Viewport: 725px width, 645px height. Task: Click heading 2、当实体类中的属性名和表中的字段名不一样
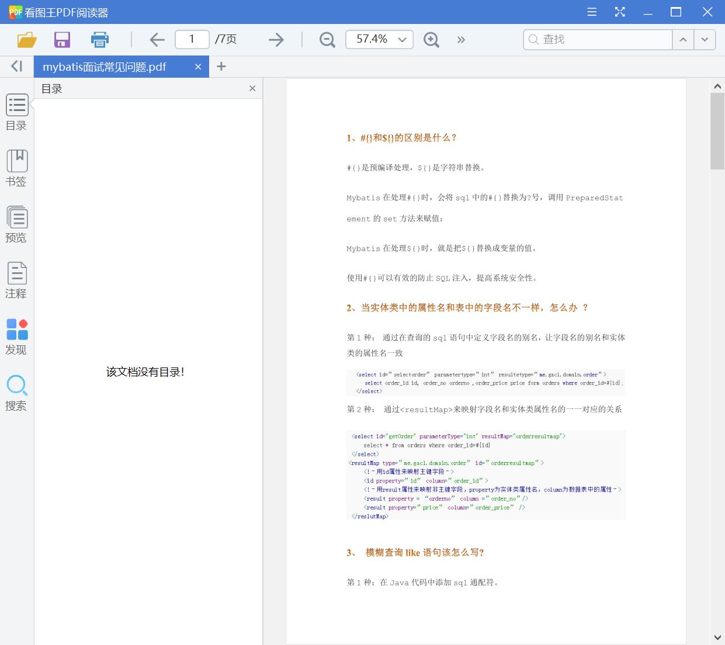467,308
